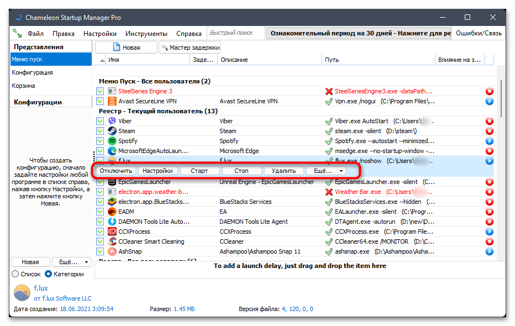Screen dimensions: 515x326
Task: Select the Конфигурация view
Action: 51,72
